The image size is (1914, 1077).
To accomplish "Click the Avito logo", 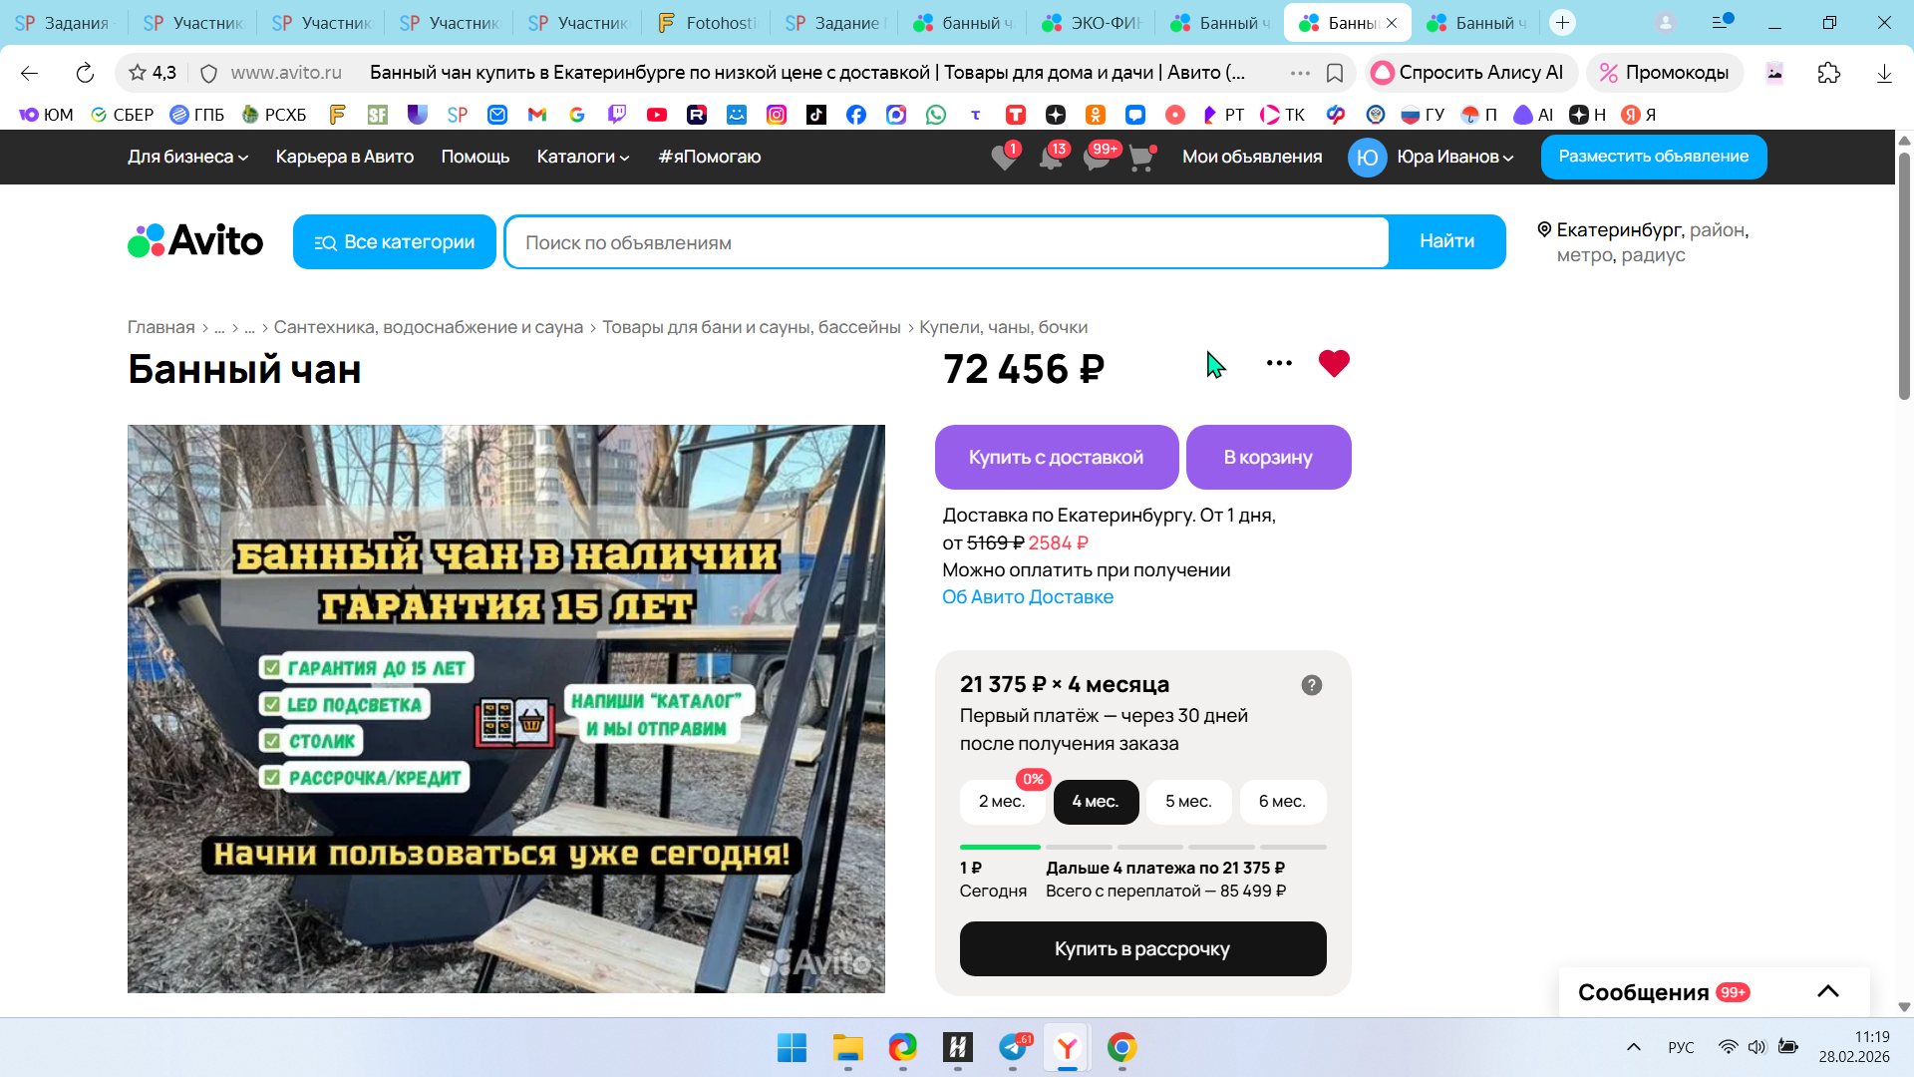I will point(195,241).
